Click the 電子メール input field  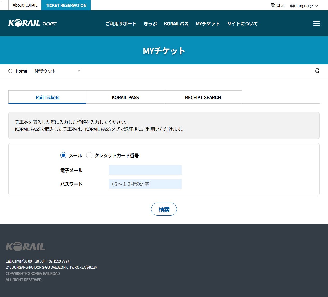coord(145,170)
